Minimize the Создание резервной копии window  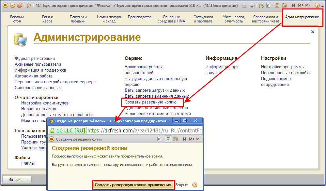point(176,121)
